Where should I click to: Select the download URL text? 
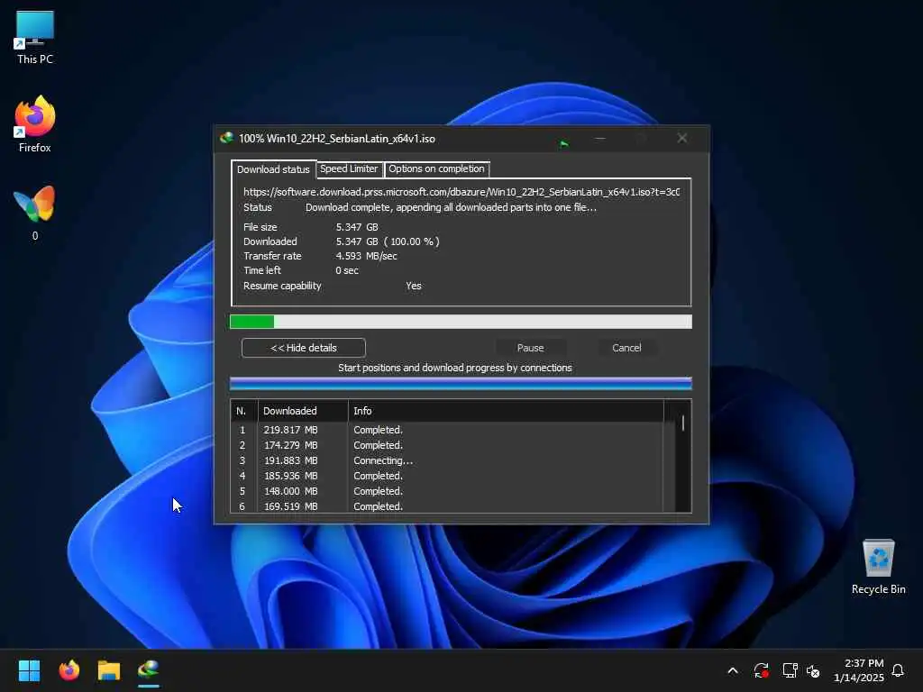coord(461,192)
